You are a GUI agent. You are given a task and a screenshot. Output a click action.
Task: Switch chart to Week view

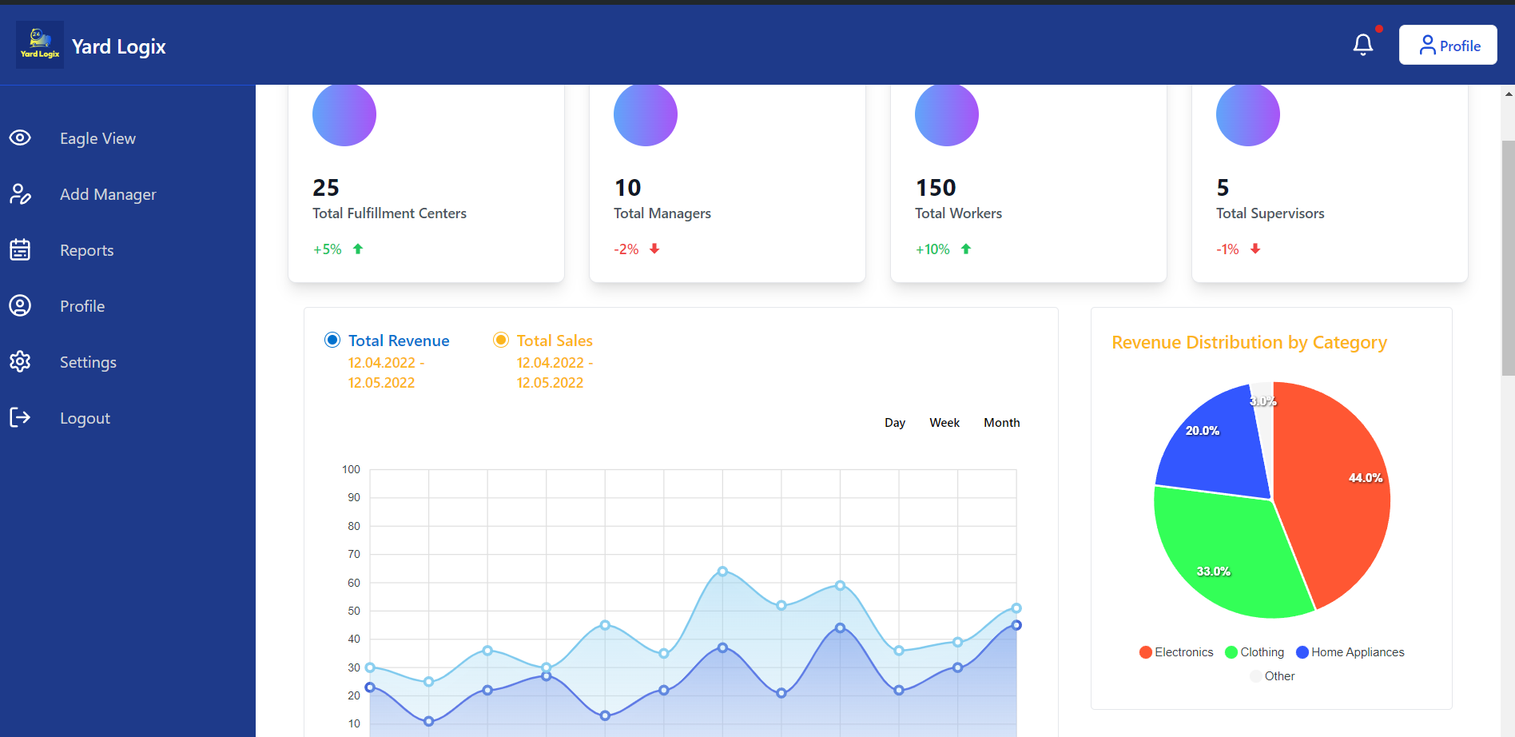[x=944, y=422]
